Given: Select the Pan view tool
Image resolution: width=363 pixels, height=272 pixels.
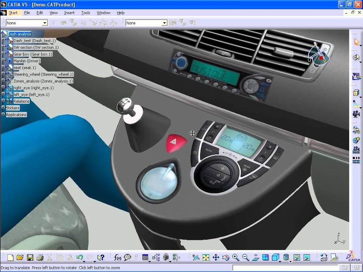Looking at the screenshot, I should pos(216,258).
